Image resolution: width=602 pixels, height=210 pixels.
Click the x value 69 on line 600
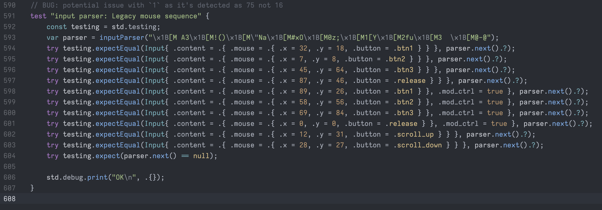[x=303, y=113]
